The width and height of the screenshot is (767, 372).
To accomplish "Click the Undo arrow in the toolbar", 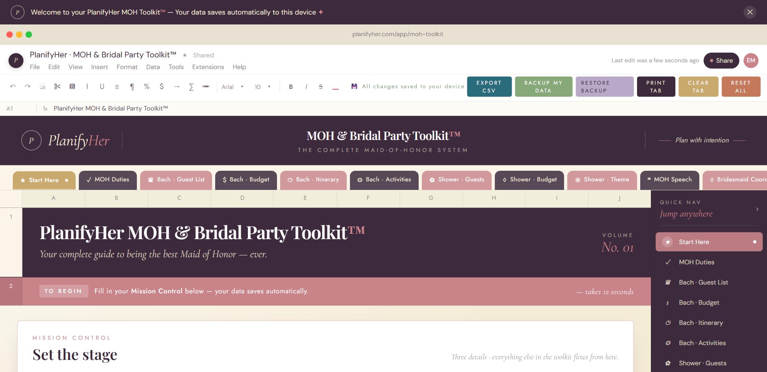I will pyautogui.click(x=13, y=86).
